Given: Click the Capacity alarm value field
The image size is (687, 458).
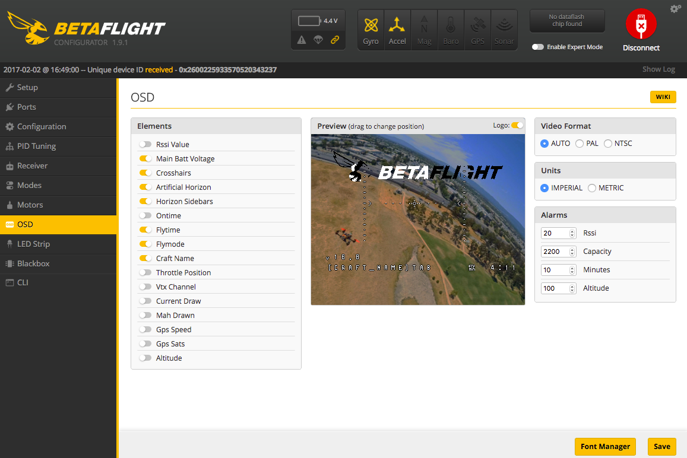Looking at the screenshot, I should [x=559, y=252].
